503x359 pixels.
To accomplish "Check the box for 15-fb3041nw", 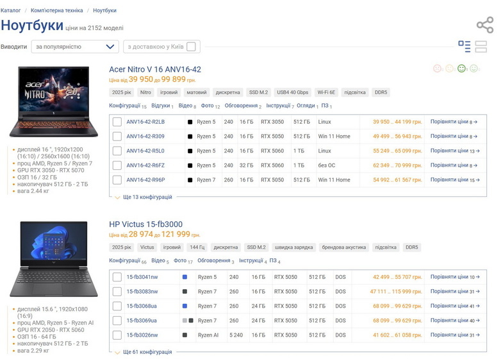I will pyautogui.click(x=117, y=277).
